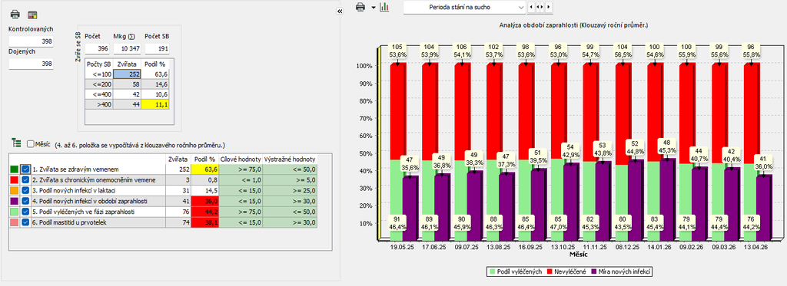Click the middle double-arrow period button
The width and height of the screenshot is (787, 286).
pyautogui.click(x=540, y=7)
